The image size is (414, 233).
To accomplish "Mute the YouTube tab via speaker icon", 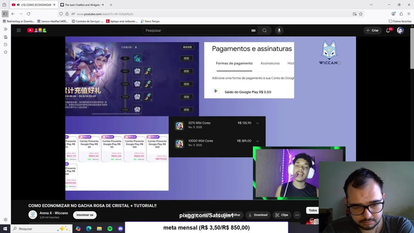I will tap(18, 5).
